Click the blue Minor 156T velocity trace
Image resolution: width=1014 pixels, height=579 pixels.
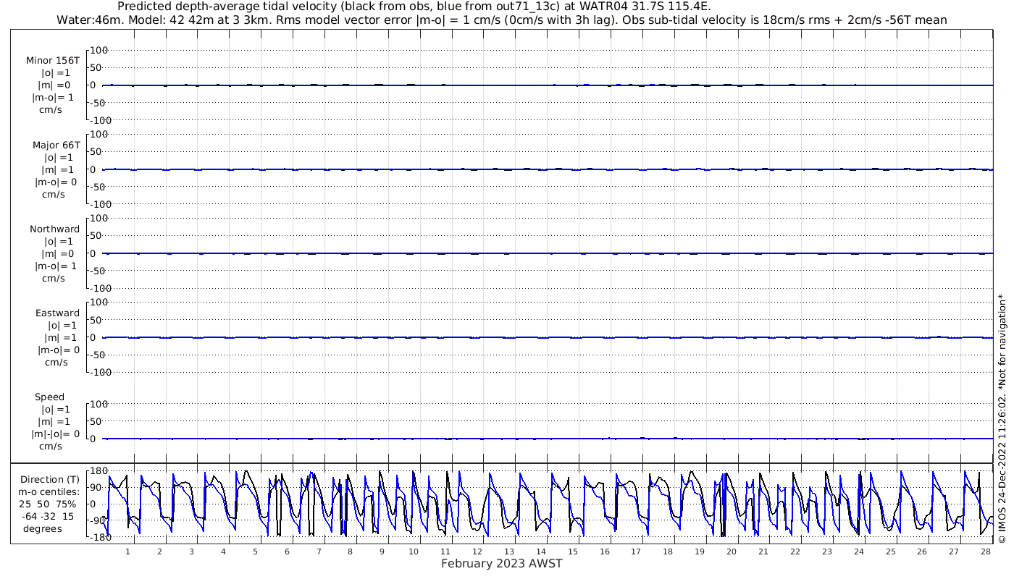tap(548, 85)
